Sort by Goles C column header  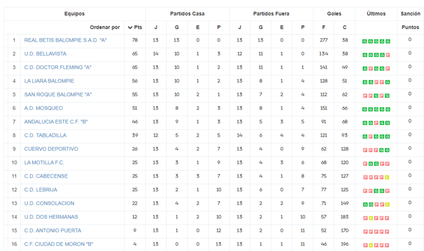[x=344, y=27]
